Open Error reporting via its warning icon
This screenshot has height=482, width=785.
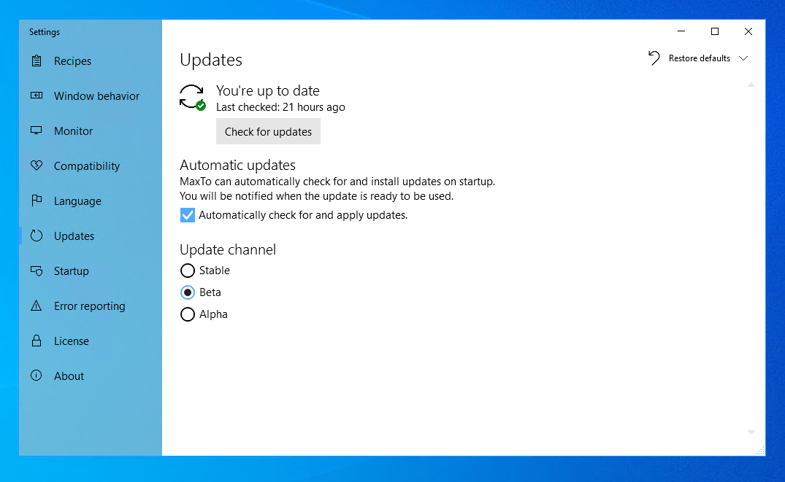coord(36,306)
